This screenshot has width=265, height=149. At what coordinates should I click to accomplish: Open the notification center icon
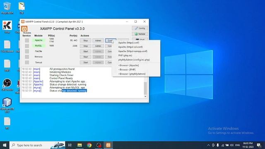click(x=259, y=145)
